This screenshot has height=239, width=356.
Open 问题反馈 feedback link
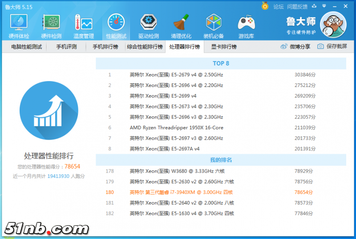tap(297, 7)
